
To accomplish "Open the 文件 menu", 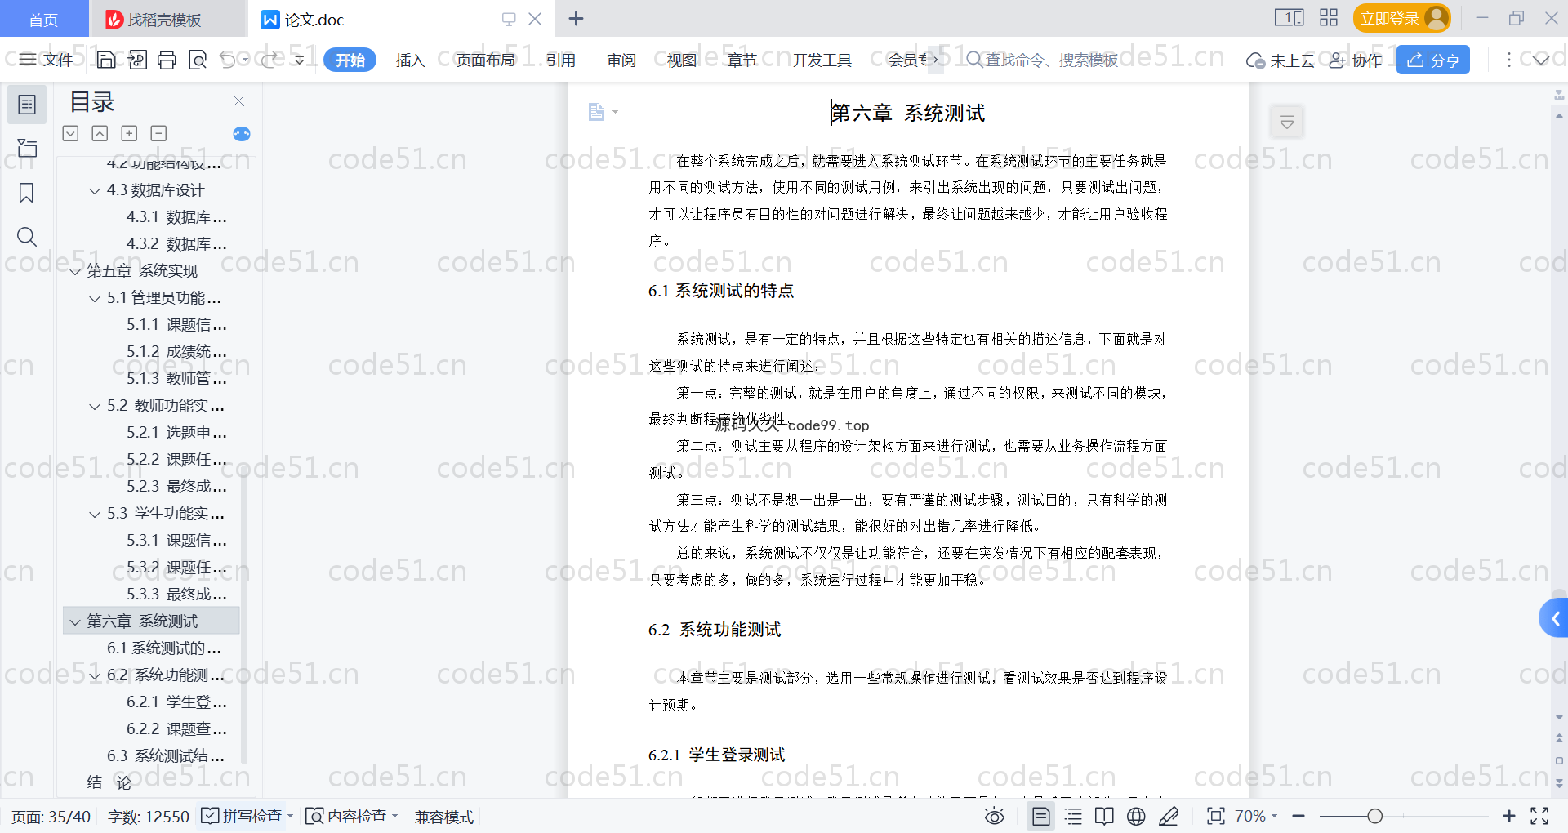I will point(47,60).
